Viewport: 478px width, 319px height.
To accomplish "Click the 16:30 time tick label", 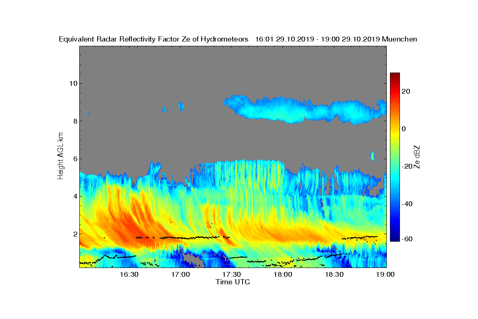I will (129, 274).
